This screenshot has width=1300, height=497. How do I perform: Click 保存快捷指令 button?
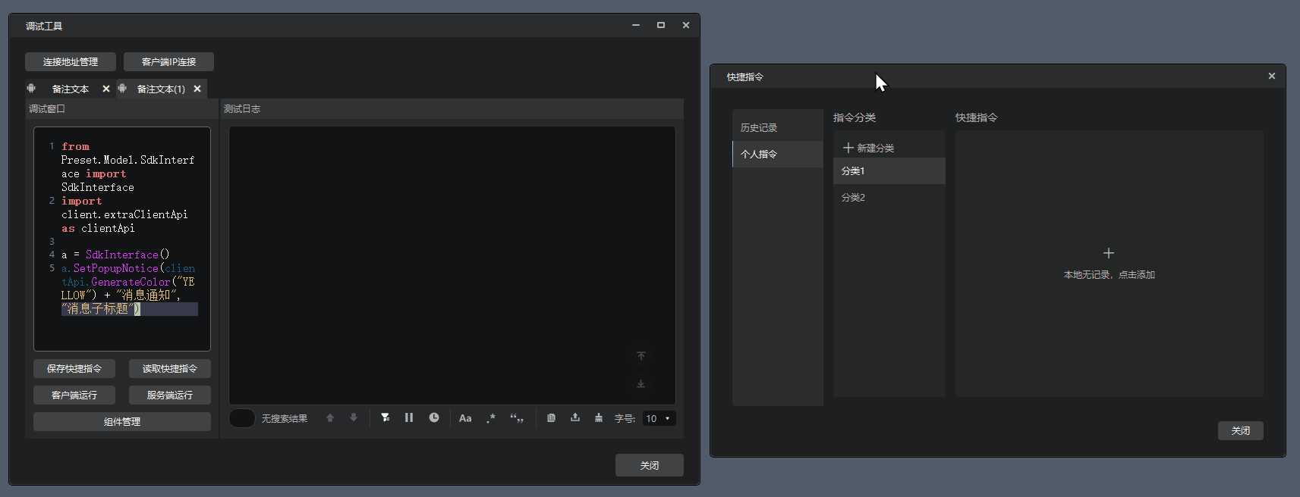point(74,369)
